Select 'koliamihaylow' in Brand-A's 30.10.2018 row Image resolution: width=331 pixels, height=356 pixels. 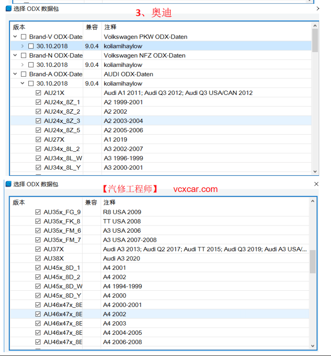123,83
